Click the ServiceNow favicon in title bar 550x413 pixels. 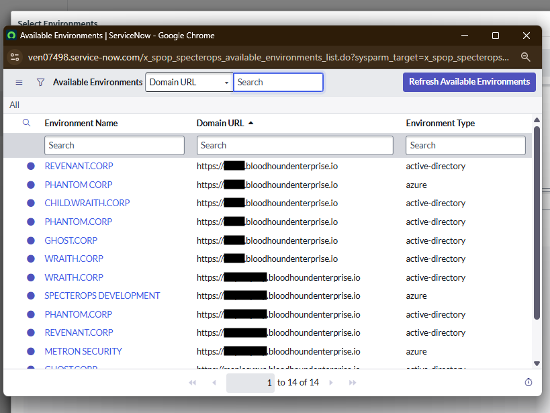coord(11,36)
